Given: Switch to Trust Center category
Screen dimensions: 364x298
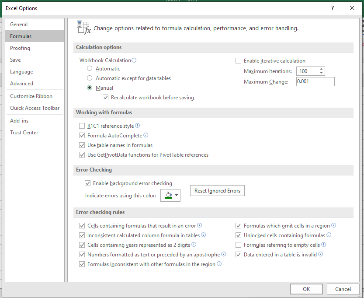Looking at the screenshot, I should (x=24, y=133).
